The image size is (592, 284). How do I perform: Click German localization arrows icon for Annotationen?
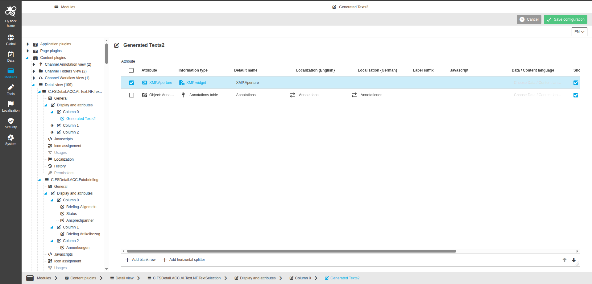354,95
